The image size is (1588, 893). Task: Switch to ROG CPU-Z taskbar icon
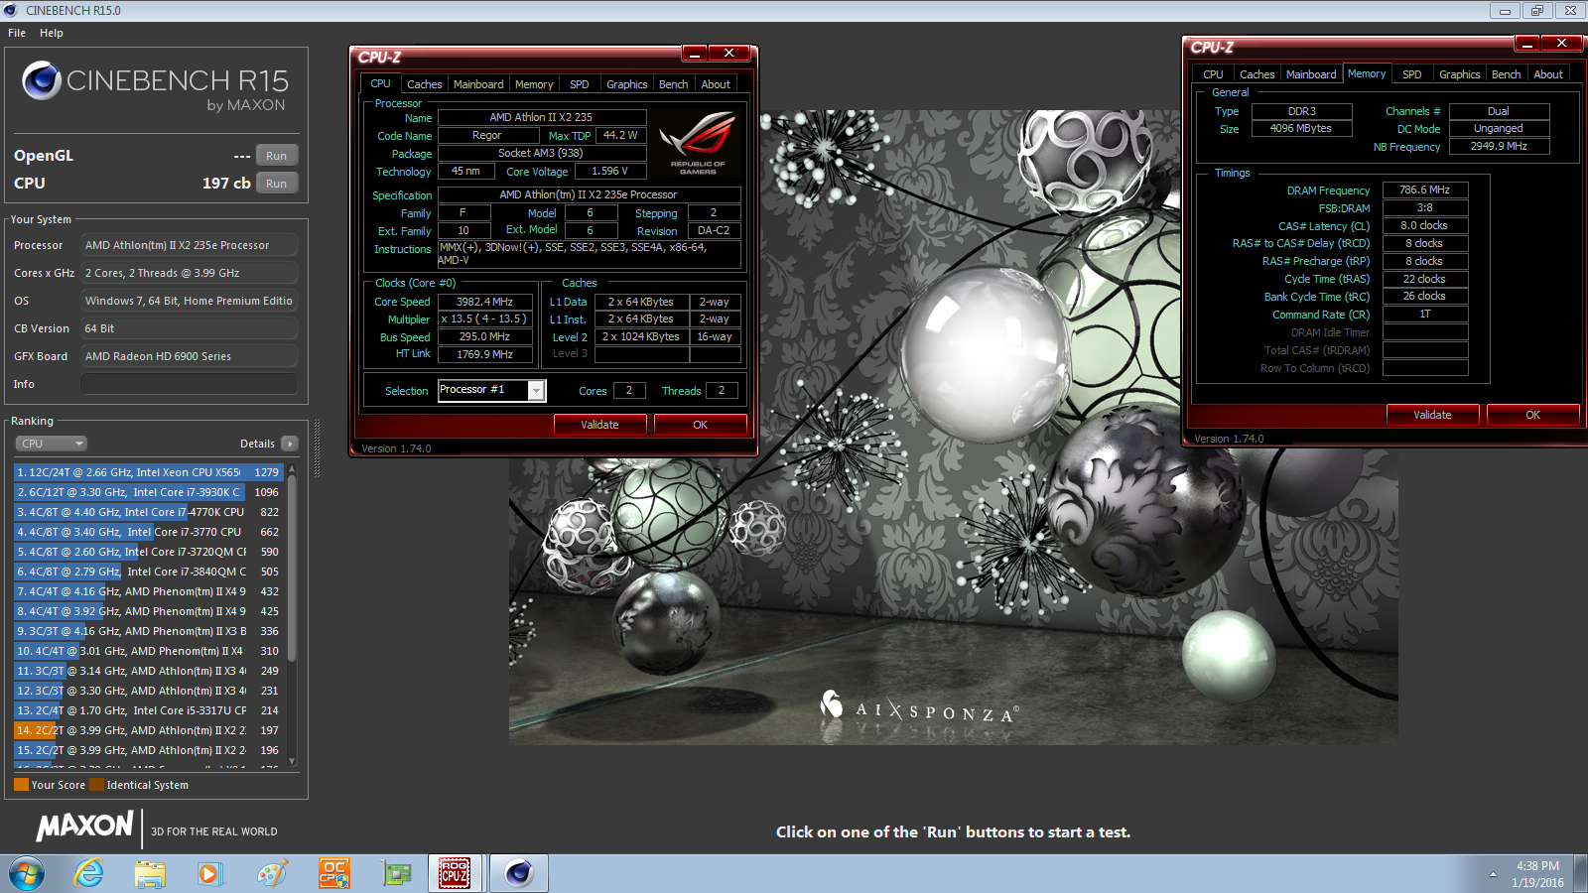[455, 874]
